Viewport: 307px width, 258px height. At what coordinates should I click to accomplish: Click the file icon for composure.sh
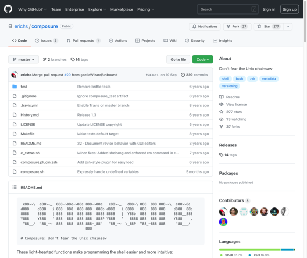coord(15,171)
